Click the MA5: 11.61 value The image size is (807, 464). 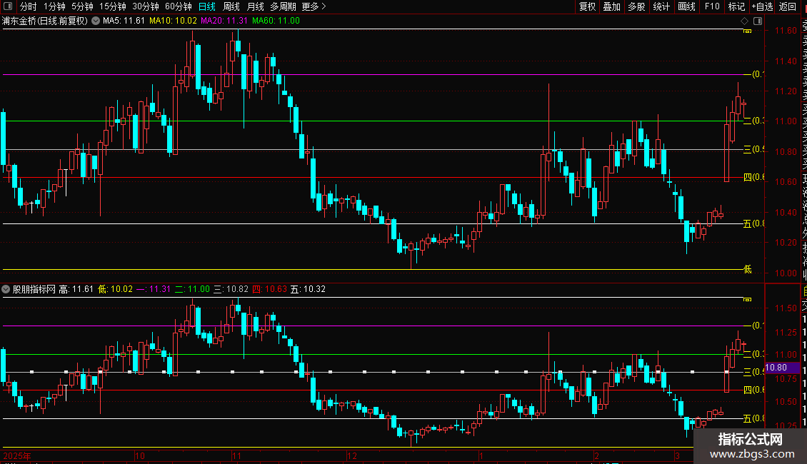[x=124, y=21]
